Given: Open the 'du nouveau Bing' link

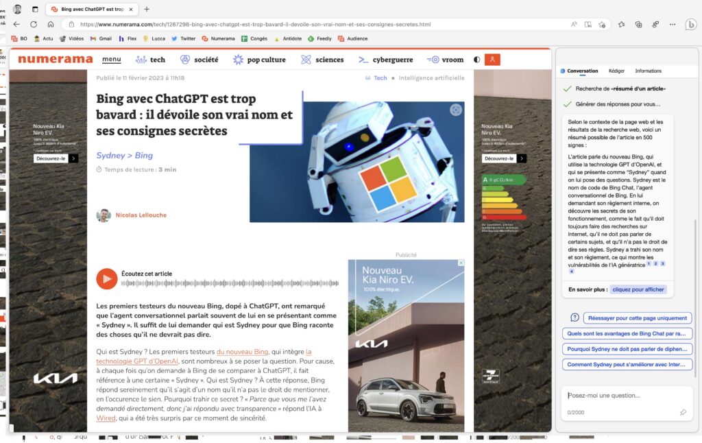Looking at the screenshot, I should [242, 352].
